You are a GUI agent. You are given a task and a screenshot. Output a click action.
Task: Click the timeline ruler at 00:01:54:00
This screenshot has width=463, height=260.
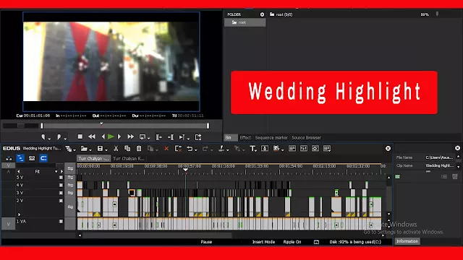tap(291, 166)
